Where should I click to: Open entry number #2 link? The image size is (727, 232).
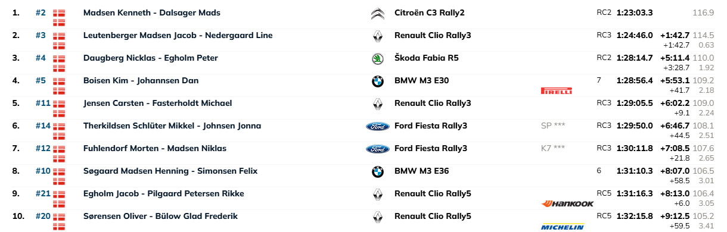[41, 13]
